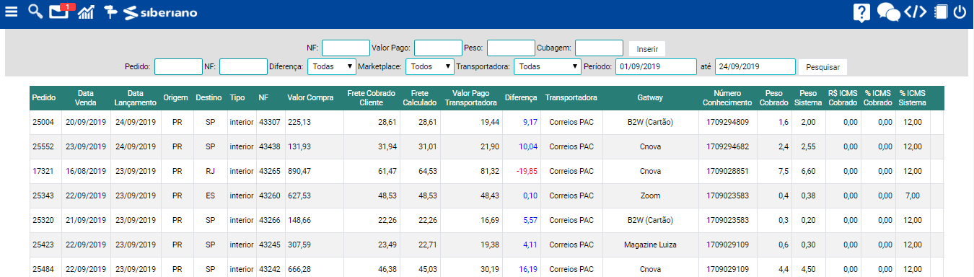
Task: Click the signpost directions icon
Action: (110, 12)
